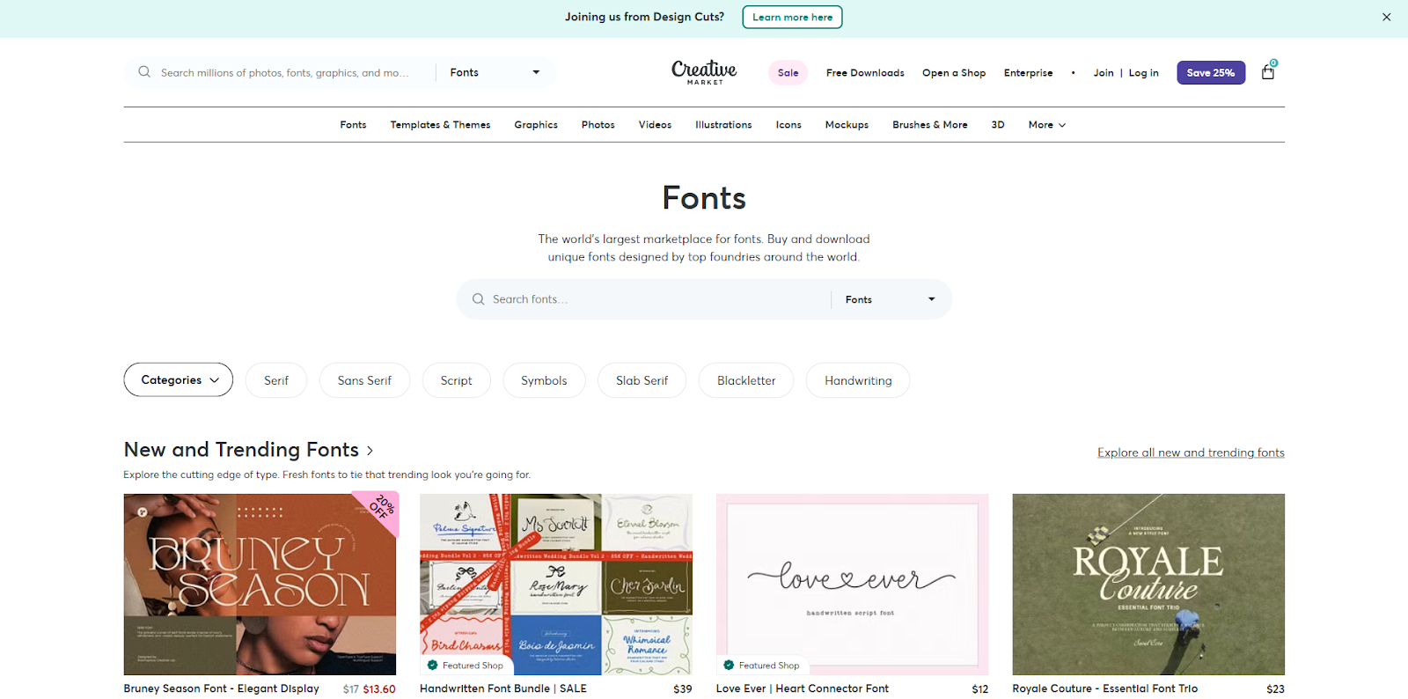The image size is (1408, 699).
Task: Click the Save 25% button
Action: [x=1211, y=72]
